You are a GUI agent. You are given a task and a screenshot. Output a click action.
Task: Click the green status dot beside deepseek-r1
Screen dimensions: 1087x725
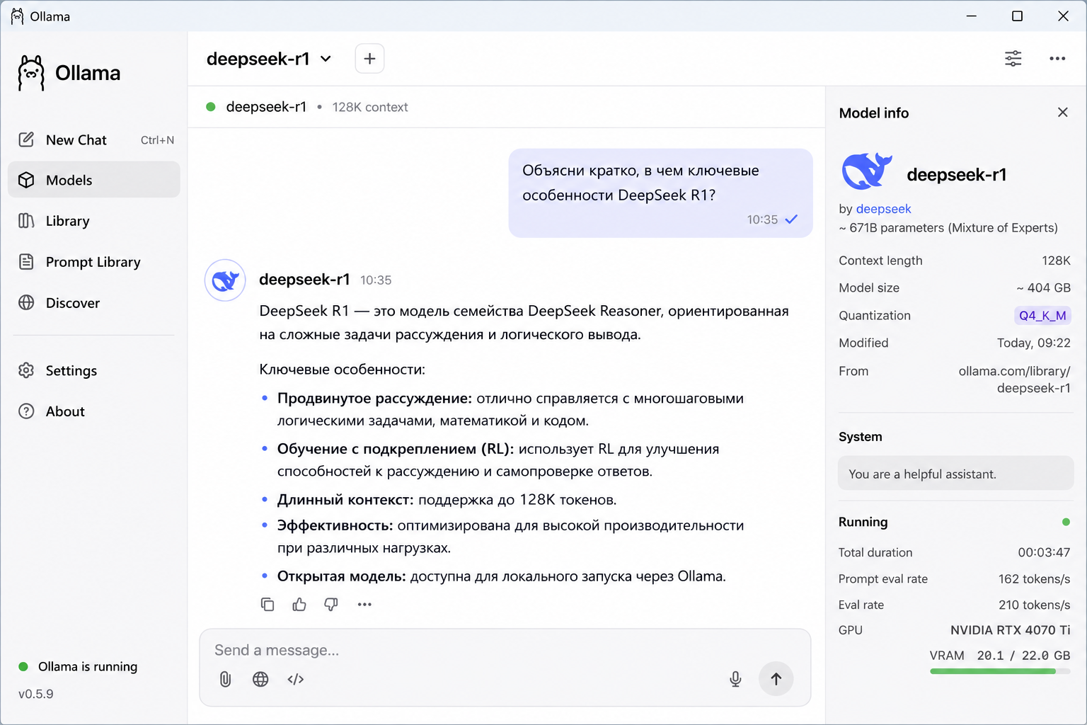210,107
